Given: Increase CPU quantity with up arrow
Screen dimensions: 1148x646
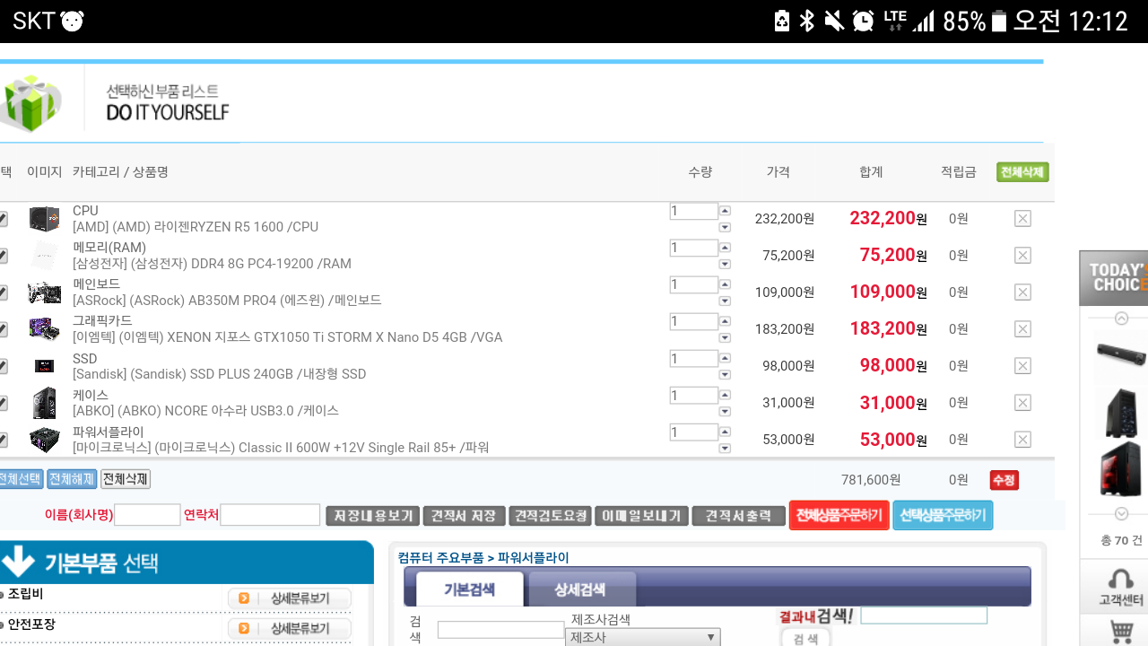Looking at the screenshot, I should click(x=725, y=211).
